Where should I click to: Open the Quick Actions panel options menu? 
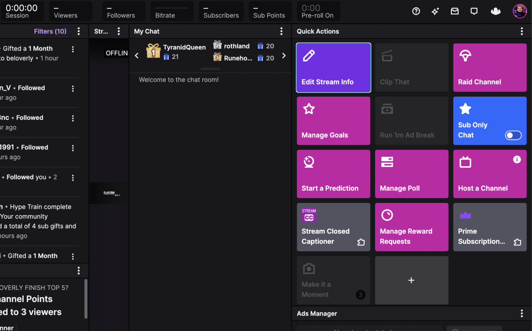point(522,31)
